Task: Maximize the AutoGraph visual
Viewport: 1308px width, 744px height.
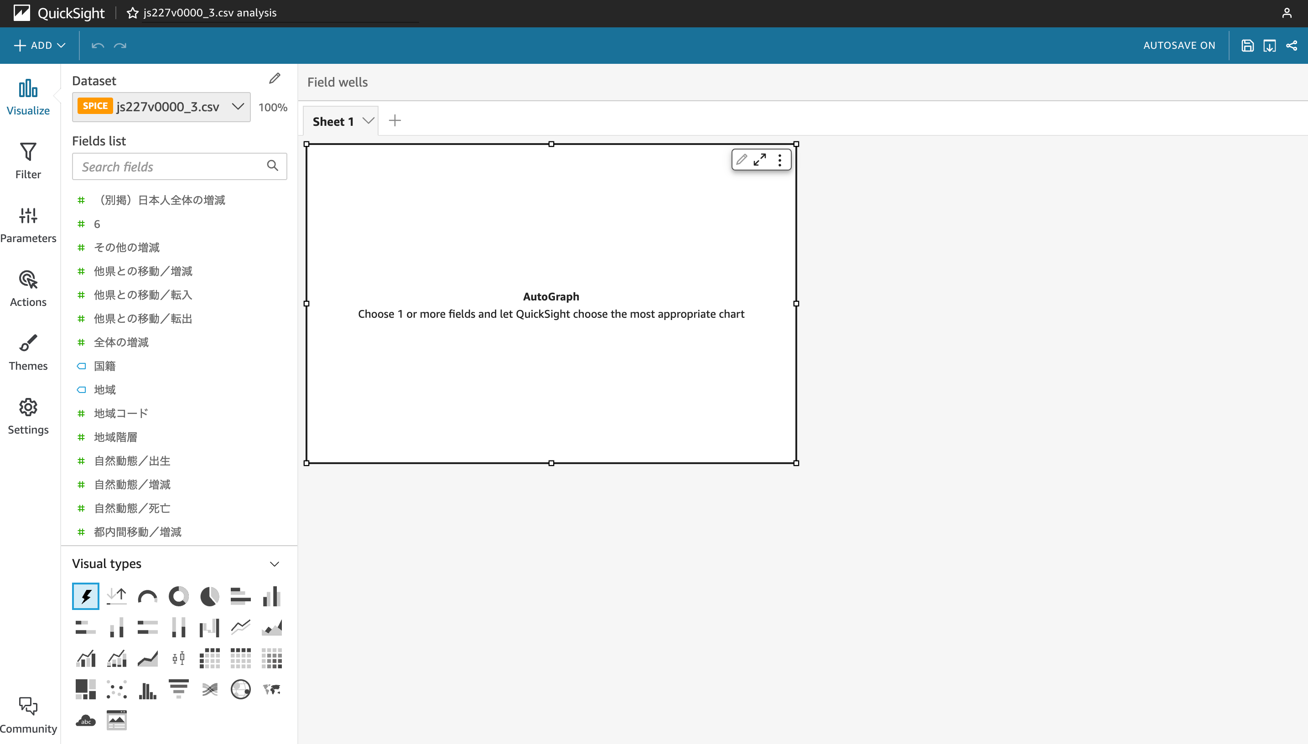Action: (759, 160)
